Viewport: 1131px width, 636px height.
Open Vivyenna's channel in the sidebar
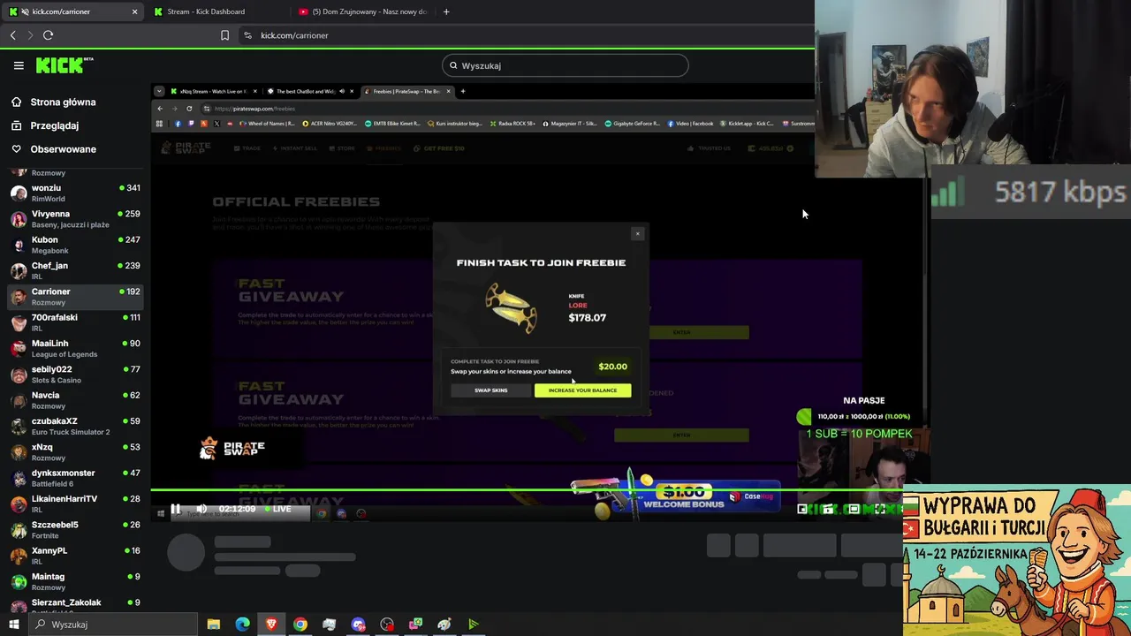(x=75, y=219)
